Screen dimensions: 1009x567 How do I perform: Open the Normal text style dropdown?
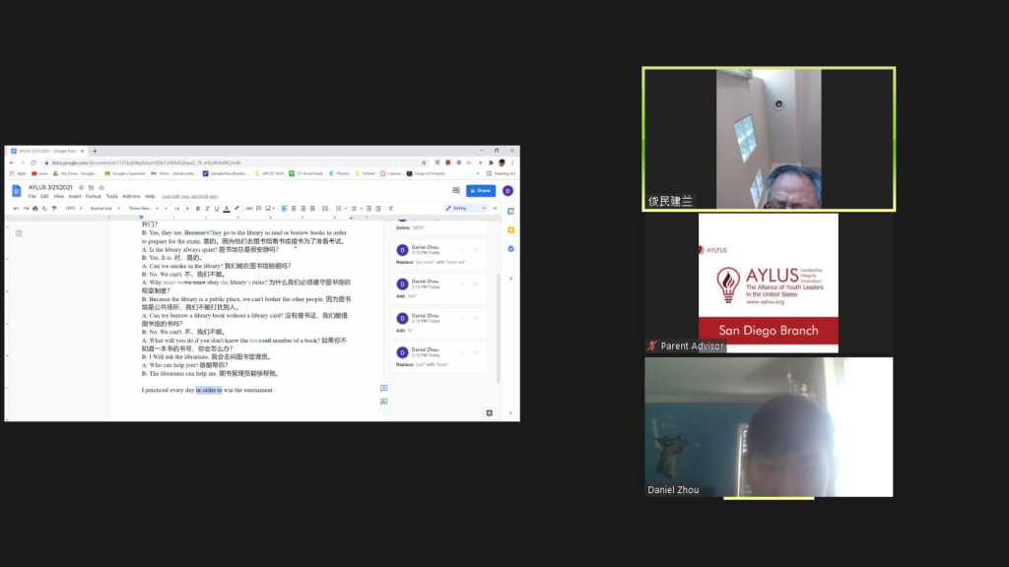coord(104,209)
